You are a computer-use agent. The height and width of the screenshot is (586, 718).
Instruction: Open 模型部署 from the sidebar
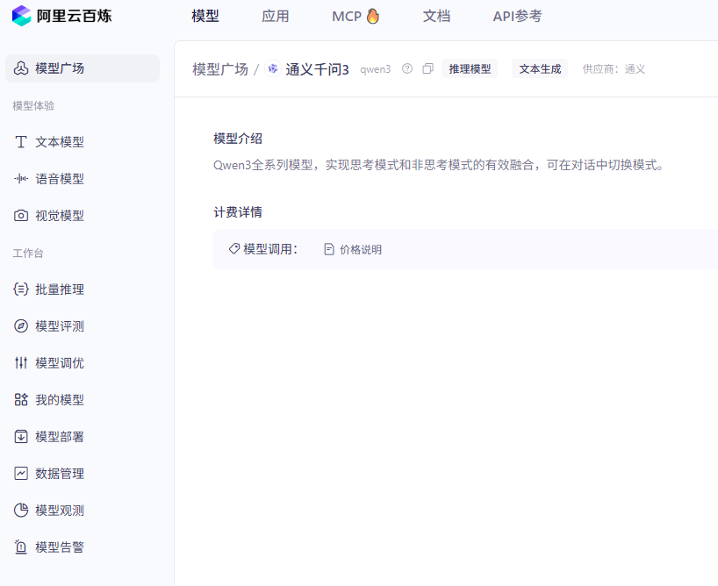(x=60, y=437)
